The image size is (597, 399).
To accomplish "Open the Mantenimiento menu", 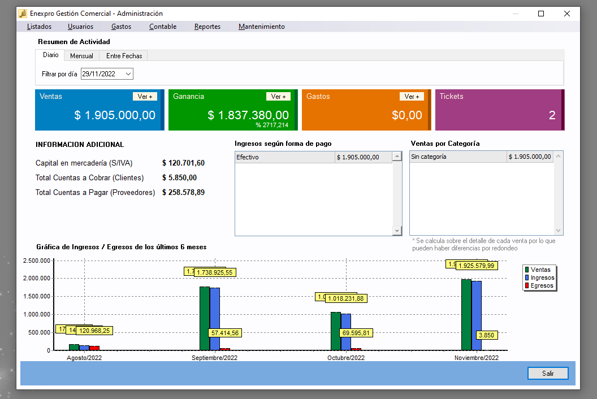I will point(262,27).
